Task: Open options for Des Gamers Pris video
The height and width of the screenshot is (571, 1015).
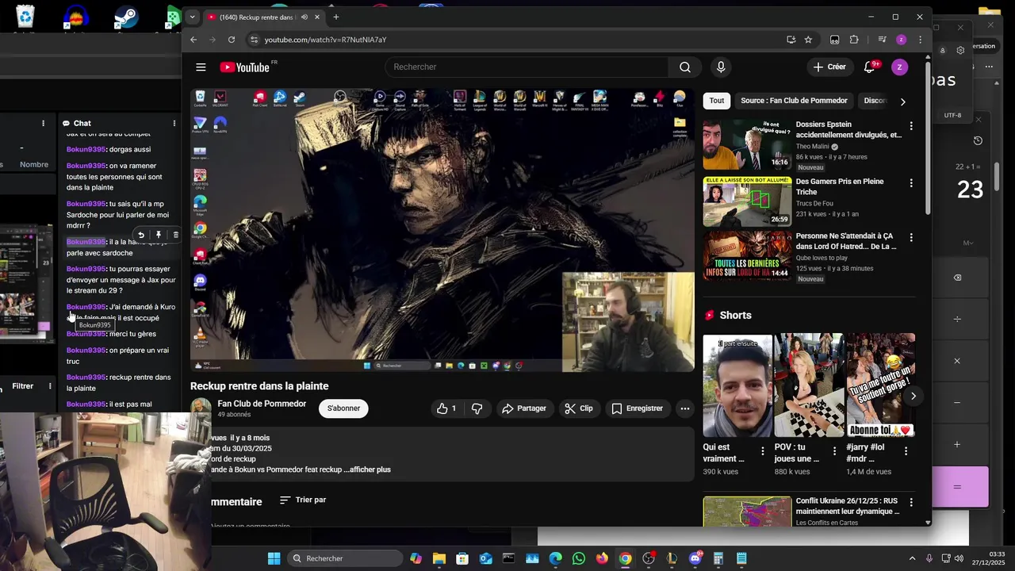Action: tap(910, 183)
